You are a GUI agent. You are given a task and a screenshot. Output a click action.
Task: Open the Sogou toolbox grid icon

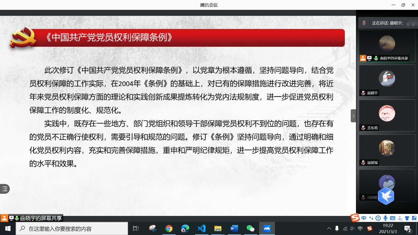[x=414, y=218]
